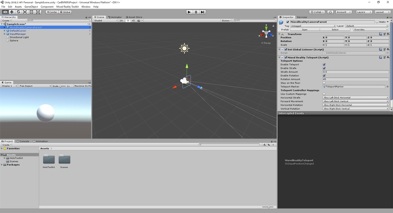Step one frame forward

coord(203,12)
